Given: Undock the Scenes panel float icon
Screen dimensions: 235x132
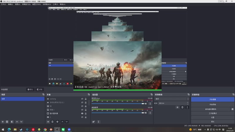Looking at the screenshot, I should click(43, 94).
